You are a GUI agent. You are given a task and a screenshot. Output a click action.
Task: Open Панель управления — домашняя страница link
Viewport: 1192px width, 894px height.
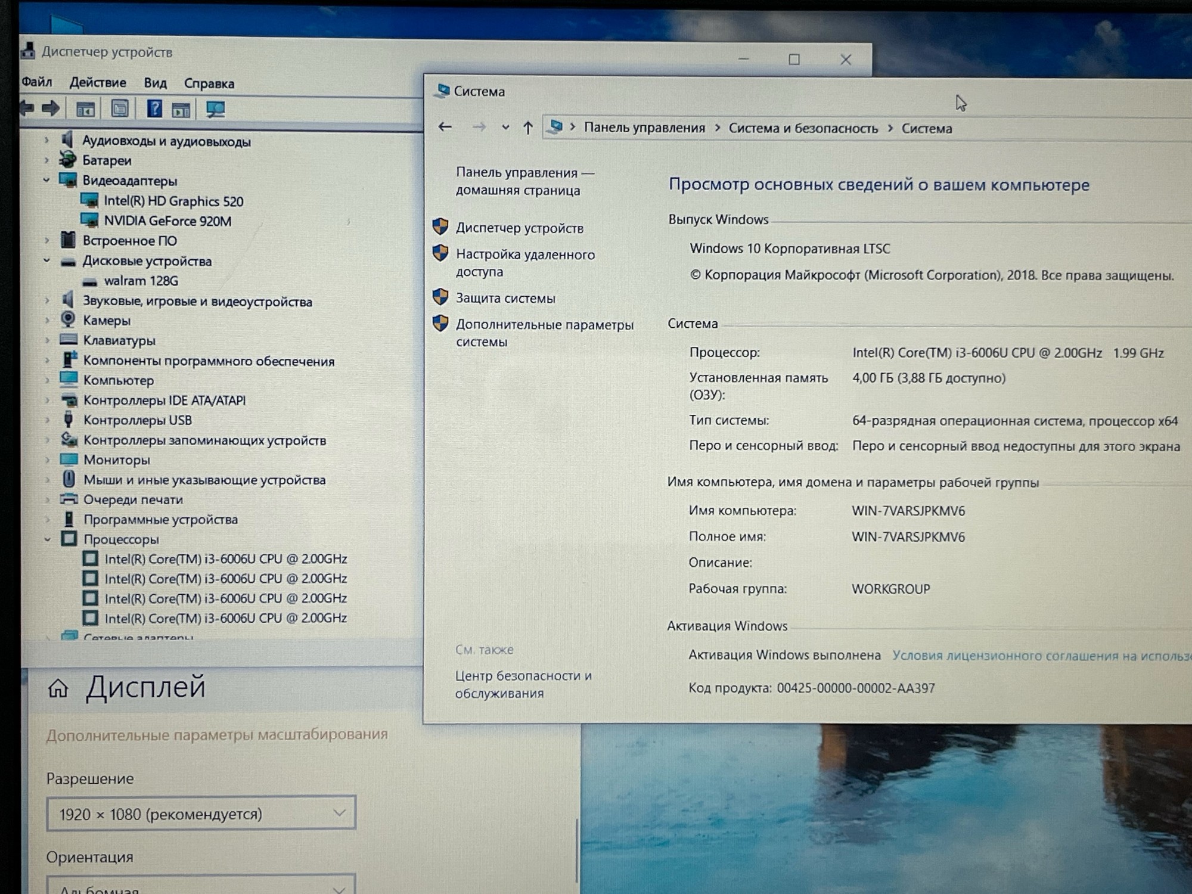(525, 181)
